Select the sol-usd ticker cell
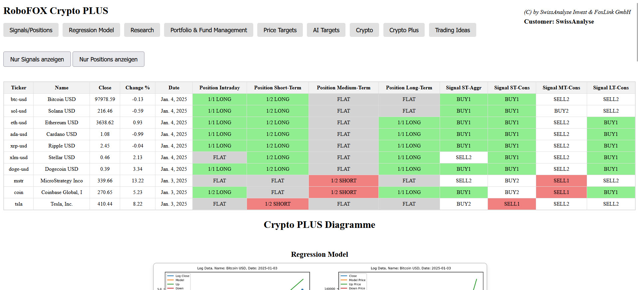Screen dimensions: 638x290 coord(19,111)
